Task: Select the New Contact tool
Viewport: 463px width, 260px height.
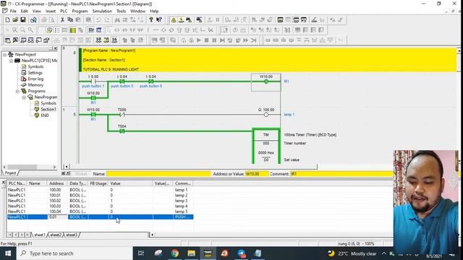Action: point(116,30)
